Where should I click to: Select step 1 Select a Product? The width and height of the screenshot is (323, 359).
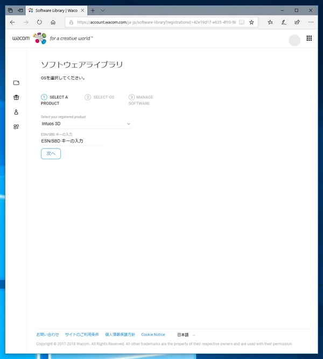[54, 100]
